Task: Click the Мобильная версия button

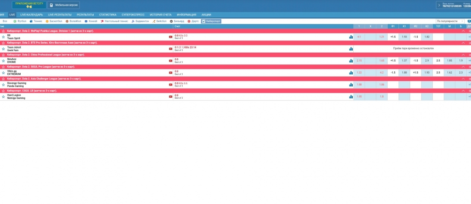Action: coord(64,5)
